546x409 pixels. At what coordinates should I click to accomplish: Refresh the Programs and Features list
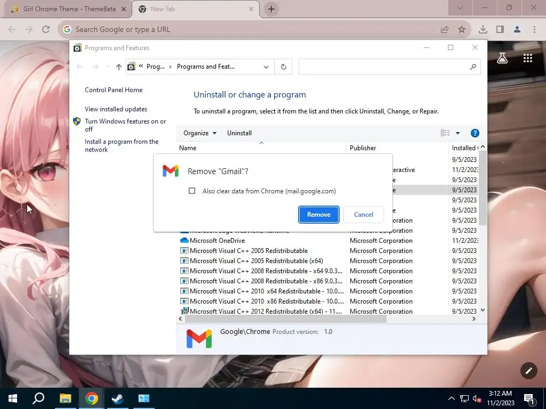284,67
